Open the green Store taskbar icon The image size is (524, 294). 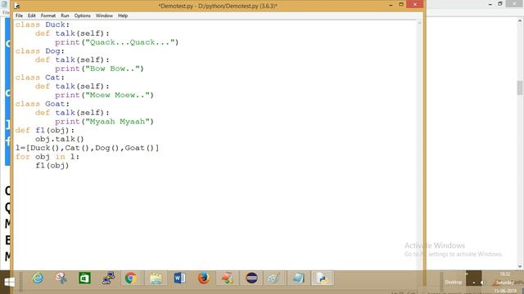point(84,278)
